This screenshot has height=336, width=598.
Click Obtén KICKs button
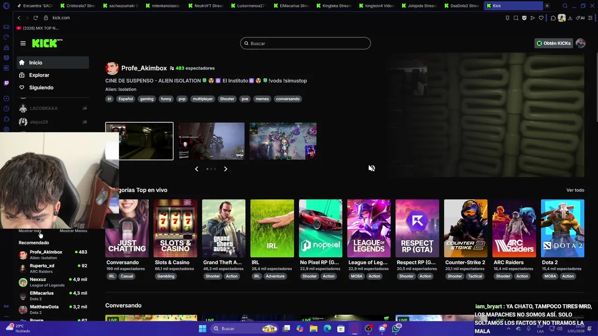pyautogui.click(x=554, y=43)
